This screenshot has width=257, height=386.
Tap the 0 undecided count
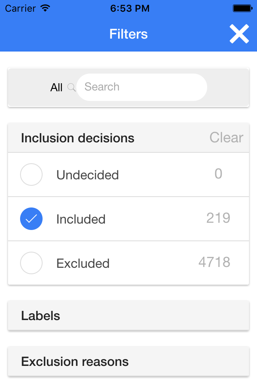point(218,174)
